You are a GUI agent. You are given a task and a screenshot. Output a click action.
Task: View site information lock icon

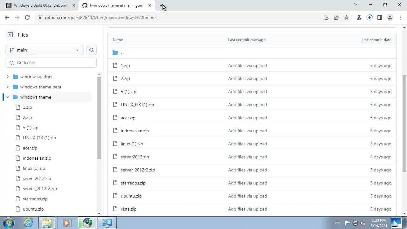coord(40,17)
